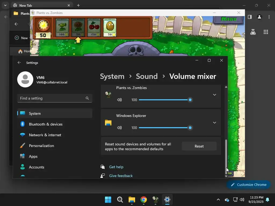Click the search magnifier in Settings
The height and width of the screenshot is (206, 275).
tap(87, 98)
